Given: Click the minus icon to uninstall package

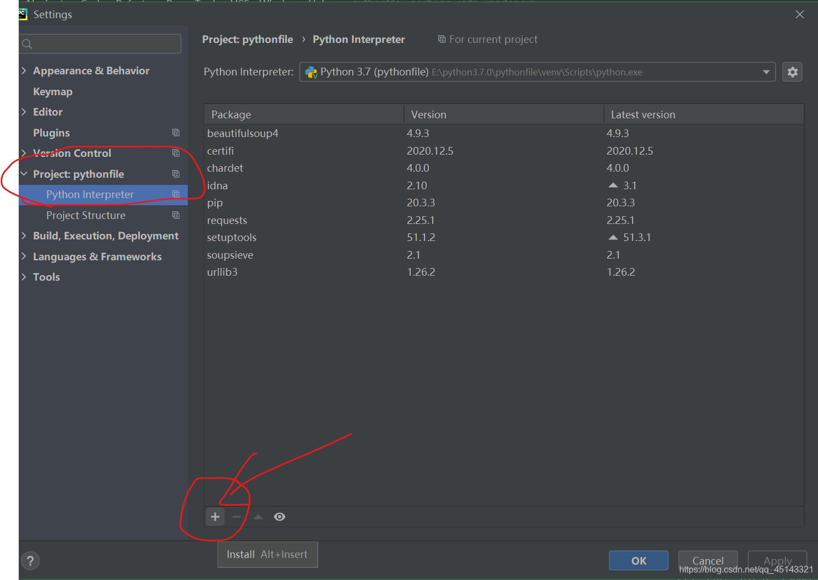Looking at the screenshot, I should [237, 517].
